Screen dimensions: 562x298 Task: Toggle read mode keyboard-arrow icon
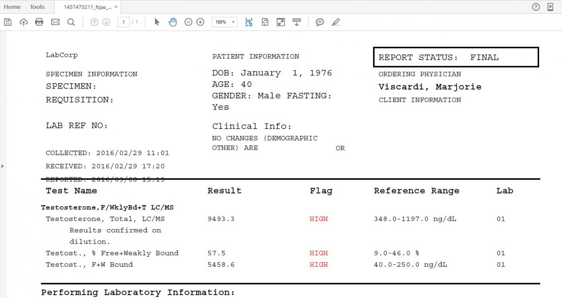point(297,22)
